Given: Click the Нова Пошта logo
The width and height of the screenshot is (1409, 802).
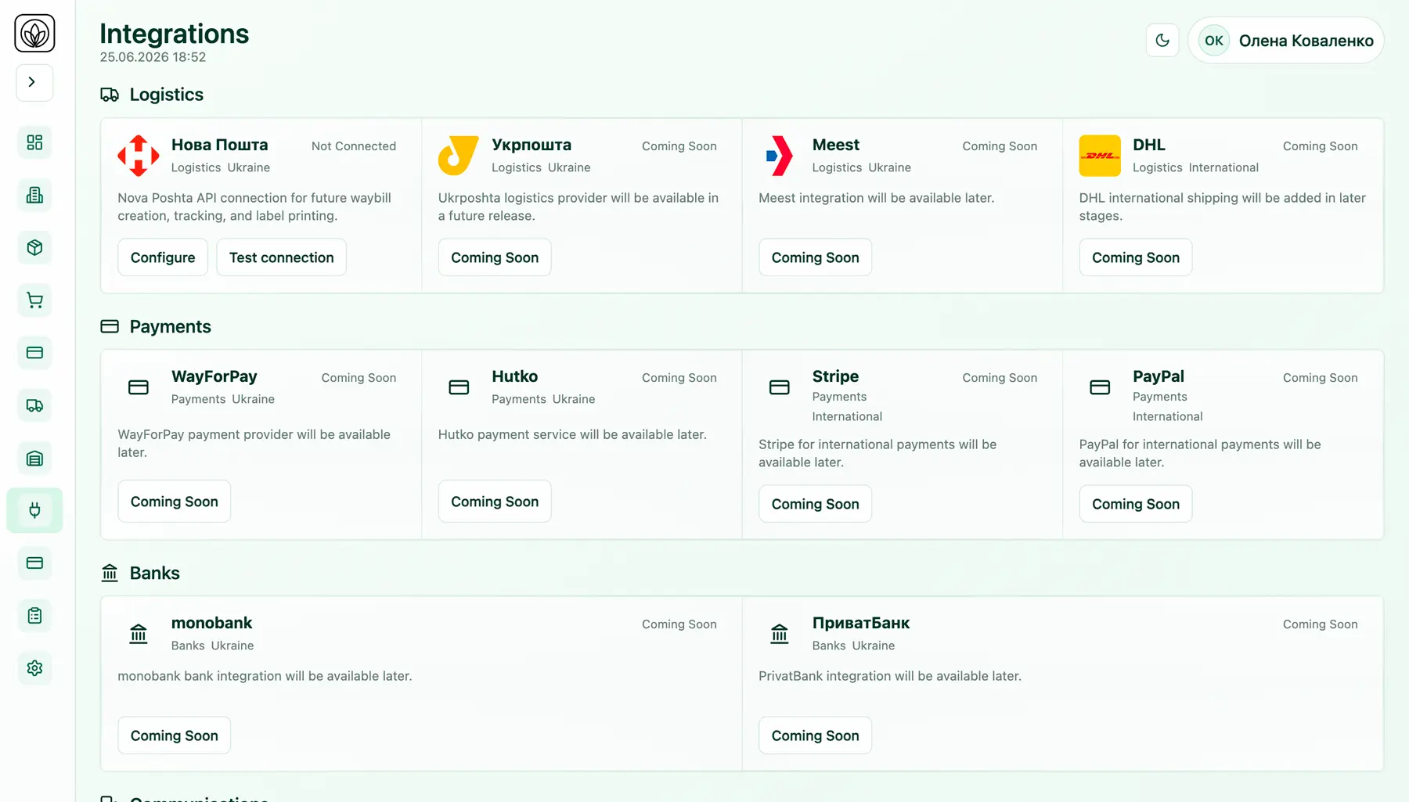Looking at the screenshot, I should tap(139, 156).
